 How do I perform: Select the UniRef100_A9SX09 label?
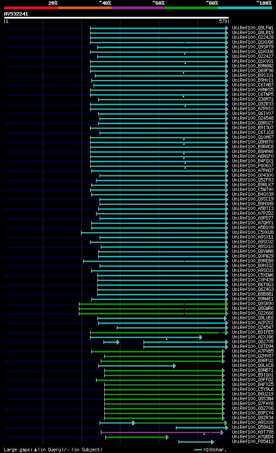pos(253,423)
